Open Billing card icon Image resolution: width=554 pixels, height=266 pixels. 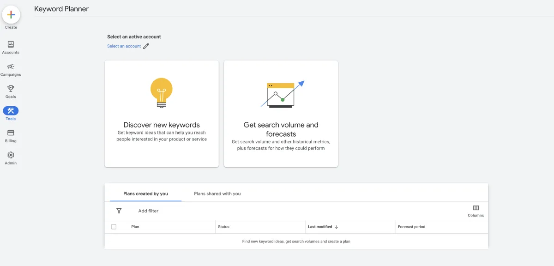click(x=11, y=133)
